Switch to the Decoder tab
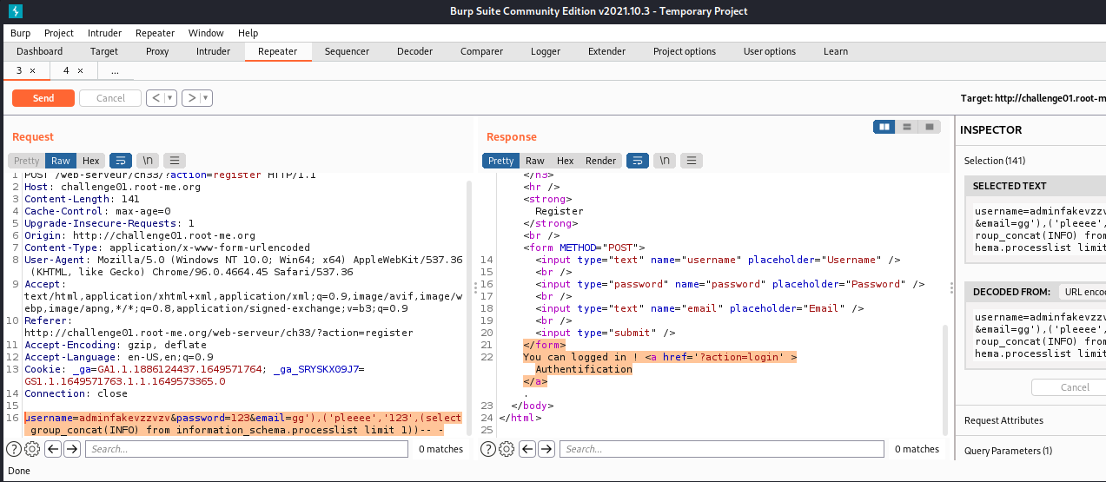 (414, 51)
